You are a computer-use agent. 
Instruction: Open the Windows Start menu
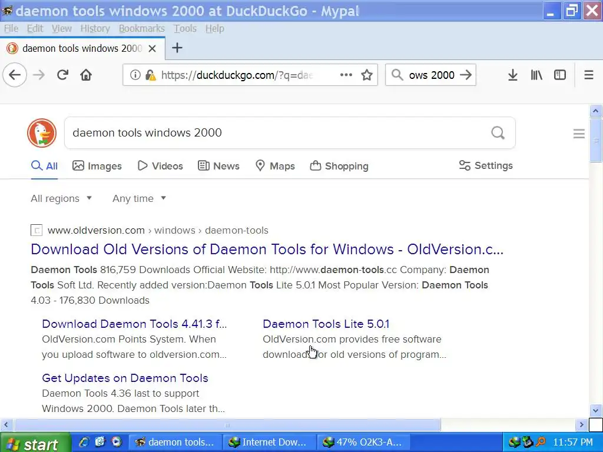(35, 443)
